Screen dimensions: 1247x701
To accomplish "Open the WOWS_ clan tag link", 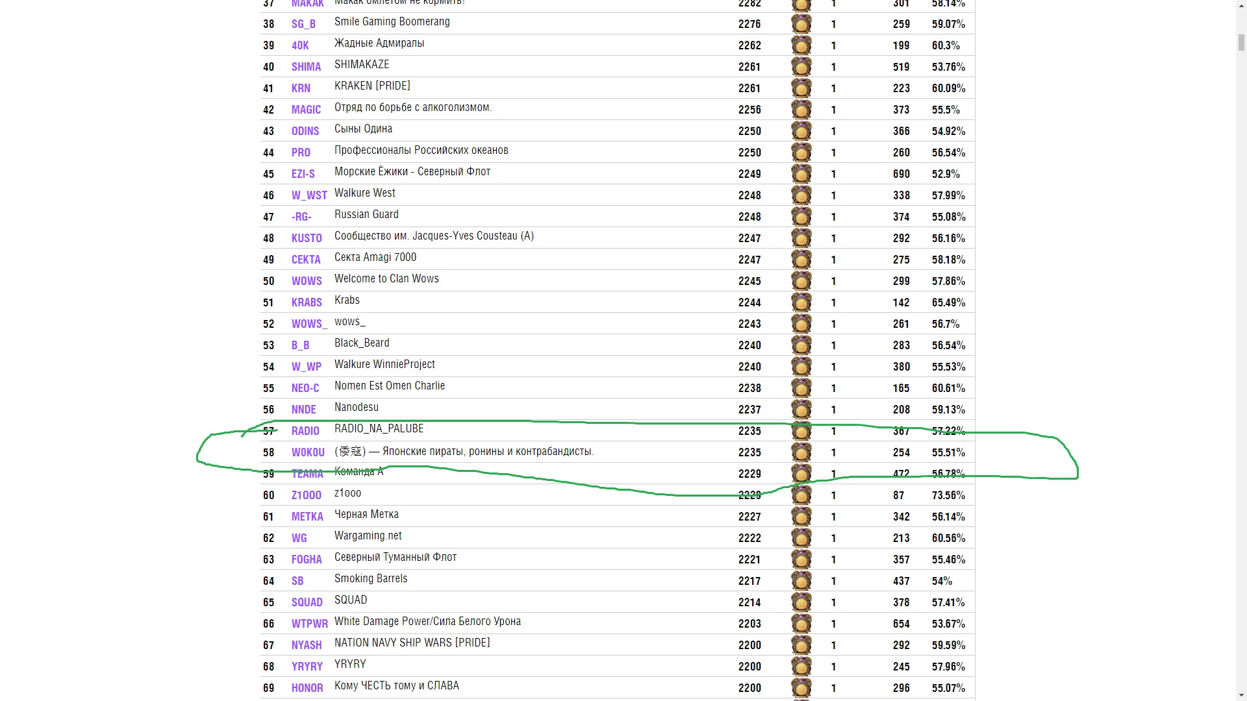I will point(309,324).
